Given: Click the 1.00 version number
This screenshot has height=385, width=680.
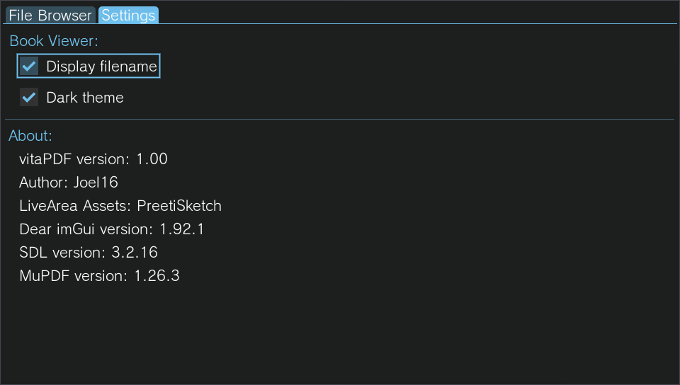Looking at the screenshot, I should pyautogui.click(x=152, y=159).
